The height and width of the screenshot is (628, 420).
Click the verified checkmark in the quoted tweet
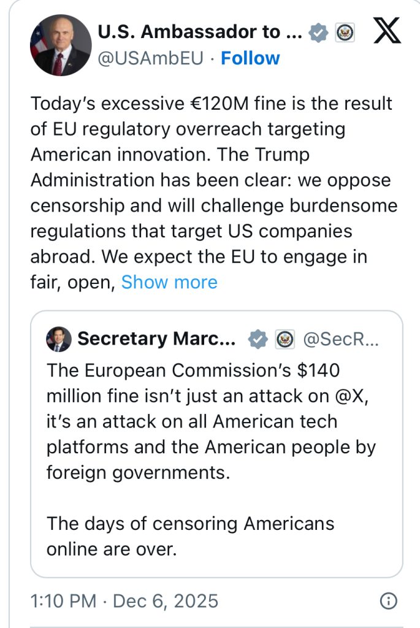257,339
